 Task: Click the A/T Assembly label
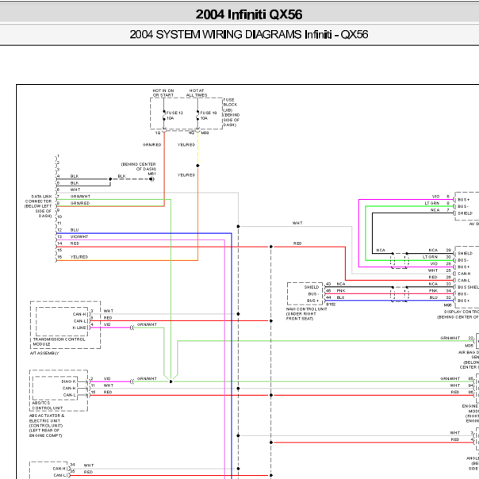click(x=45, y=354)
